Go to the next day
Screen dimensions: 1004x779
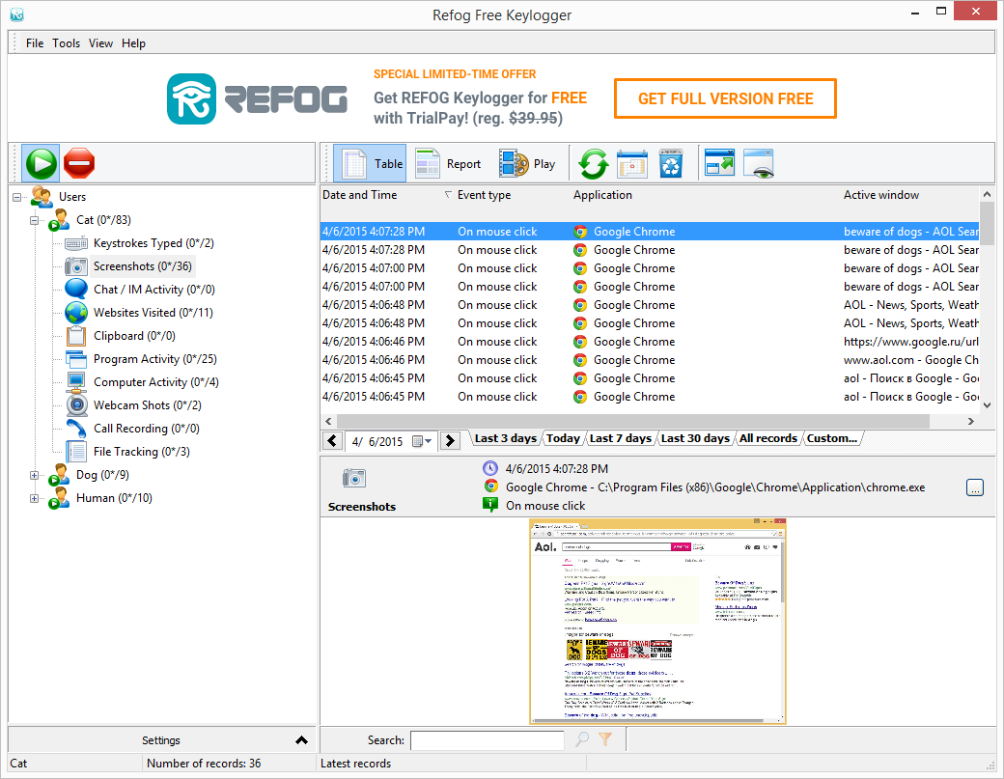(x=450, y=440)
